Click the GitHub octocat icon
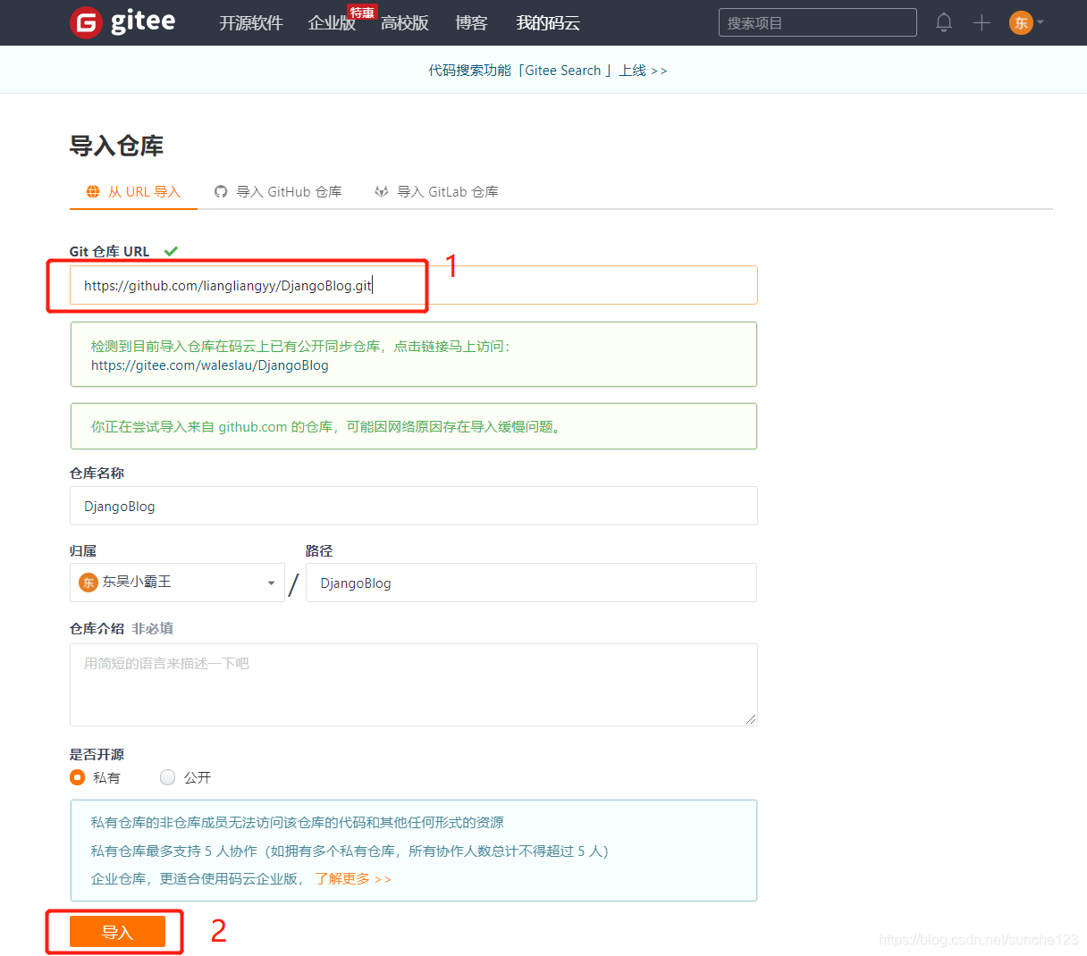The image size is (1087, 956). 221,192
